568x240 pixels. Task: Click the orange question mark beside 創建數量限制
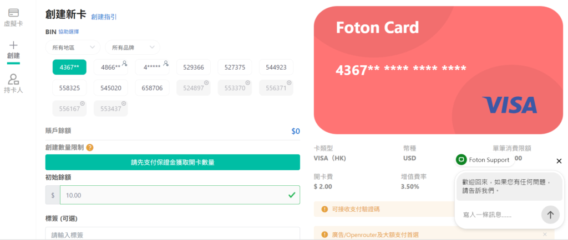(90, 148)
